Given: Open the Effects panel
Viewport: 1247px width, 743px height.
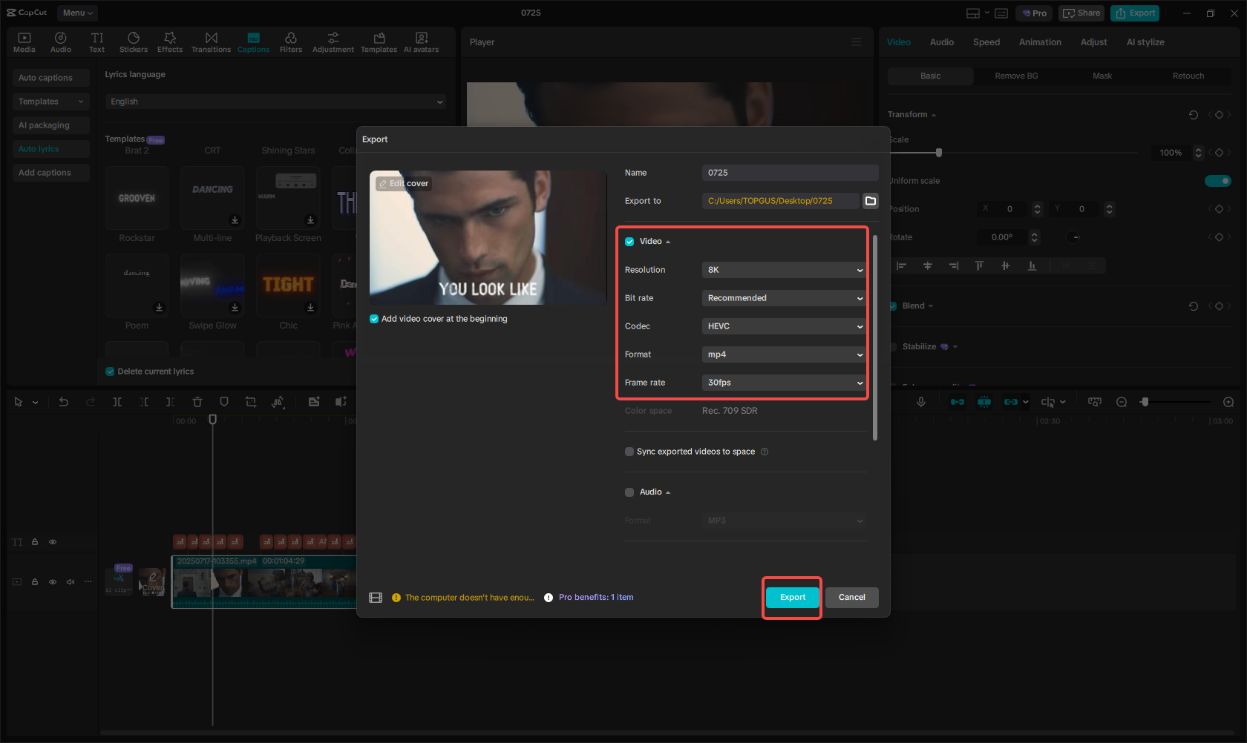Looking at the screenshot, I should click(x=170, y=42).
